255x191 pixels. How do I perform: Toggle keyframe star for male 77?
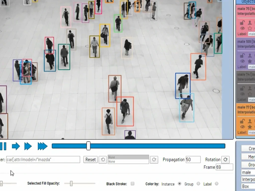(250, 127)
